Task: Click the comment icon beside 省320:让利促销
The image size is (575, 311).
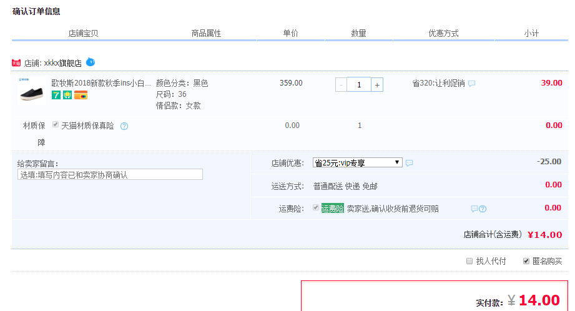Action: [x=471, y=84]
